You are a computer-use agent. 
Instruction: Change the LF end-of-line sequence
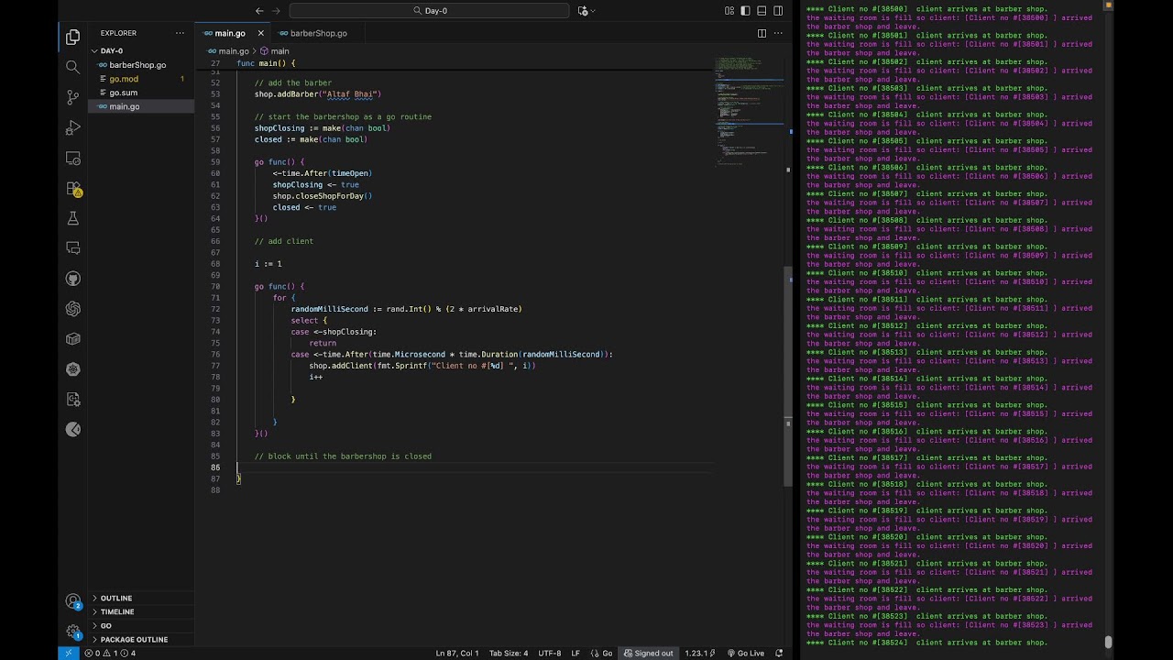[576, 653]
